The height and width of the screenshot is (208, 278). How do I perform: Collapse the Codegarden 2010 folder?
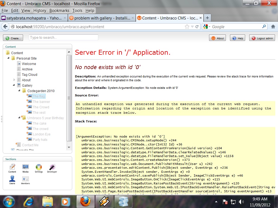[19, 90]
